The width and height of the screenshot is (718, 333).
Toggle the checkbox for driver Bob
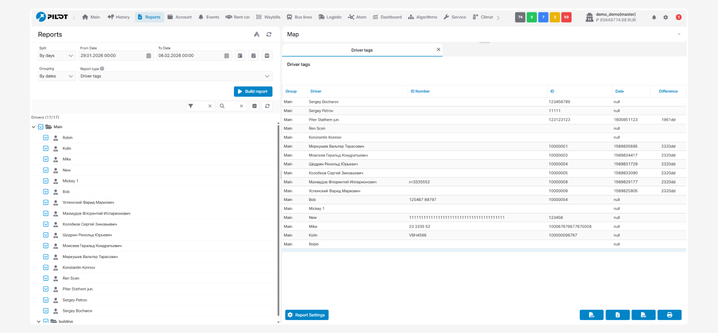[x=46, y=192]
